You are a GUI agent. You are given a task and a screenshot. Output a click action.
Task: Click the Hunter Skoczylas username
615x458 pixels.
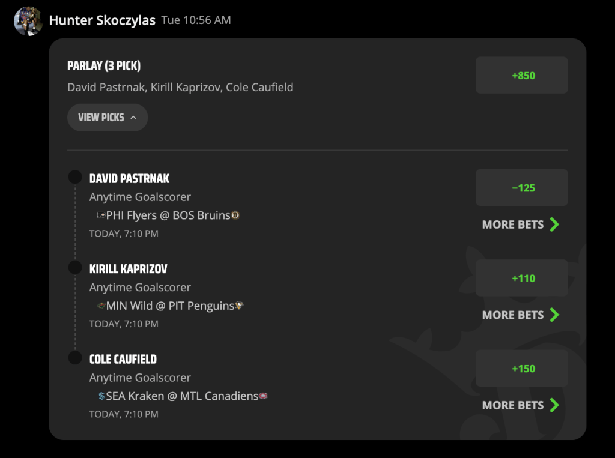pyautogui.click(x=102, y=20)
